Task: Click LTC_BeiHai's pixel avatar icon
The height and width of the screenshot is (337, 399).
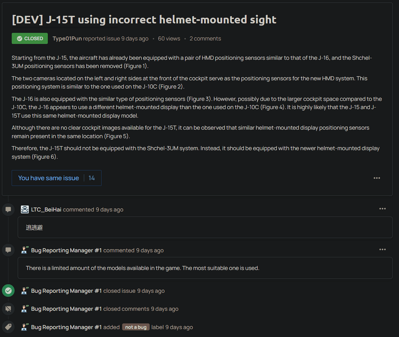Action: point(25,209)
